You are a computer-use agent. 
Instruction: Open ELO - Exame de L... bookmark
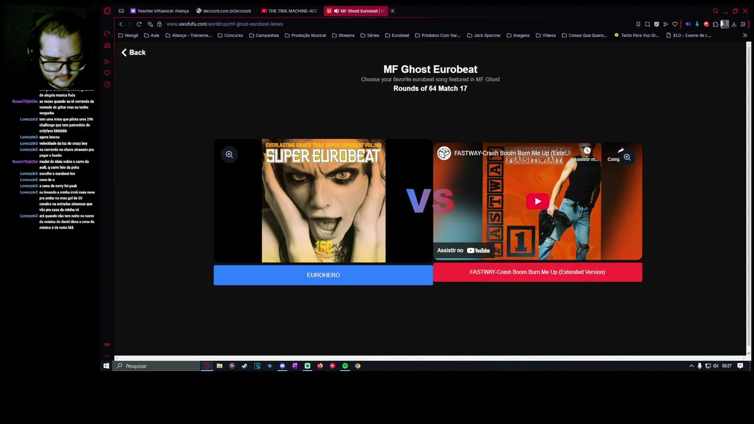tap(688, 35)
